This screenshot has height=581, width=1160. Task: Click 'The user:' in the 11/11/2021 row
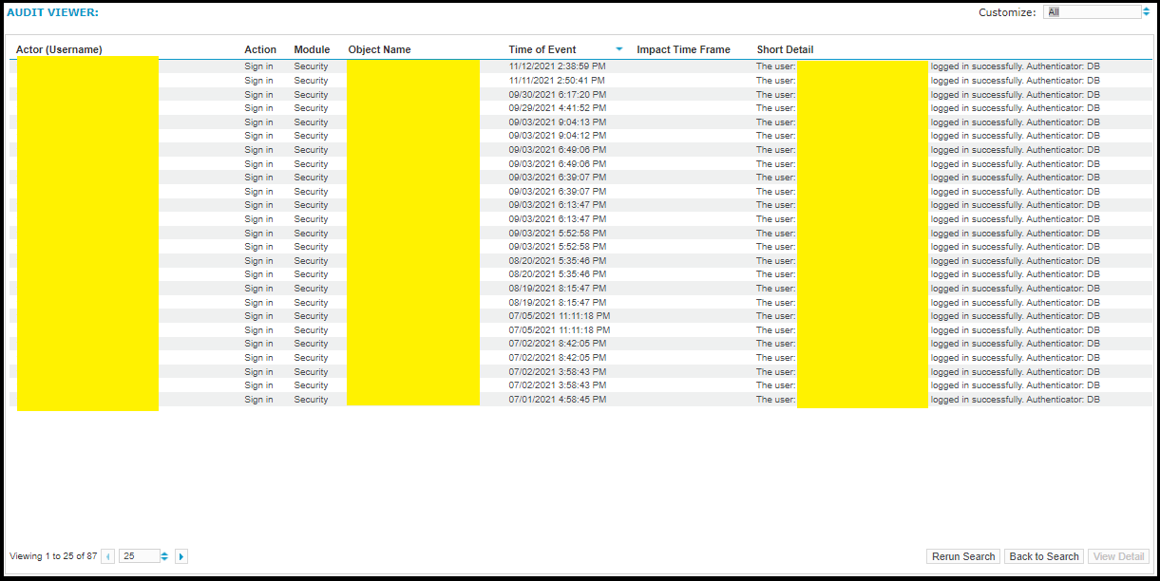coord(775,81)
